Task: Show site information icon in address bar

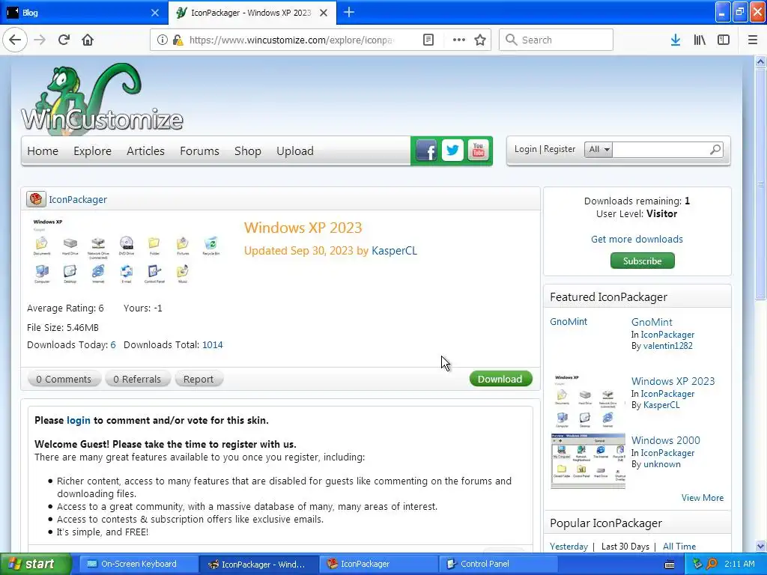Action: 162,40
